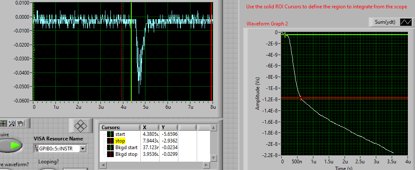Click the stop cursor glyph icon
The width and height of the screenshot is (415, 170).
click(x=110, y=141)
